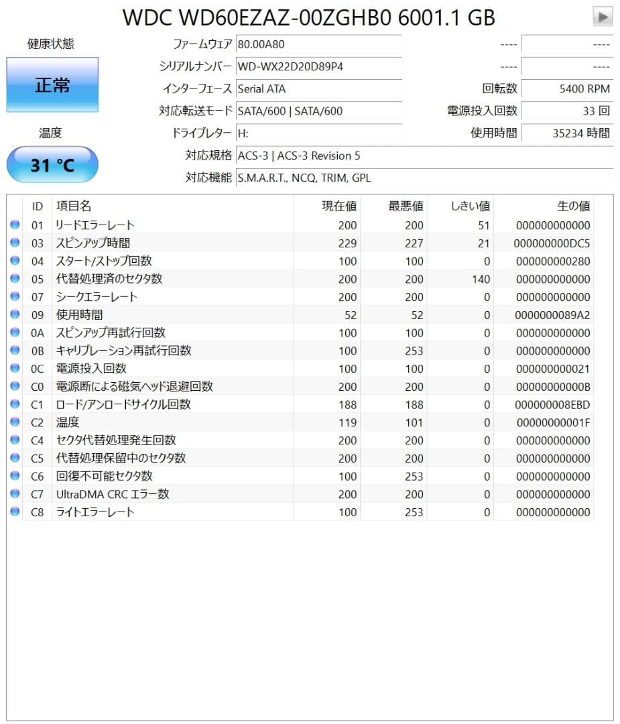Click the status dot beside スピンアップ時間
This screenshot has width=620, height=724.
(15, 243)
